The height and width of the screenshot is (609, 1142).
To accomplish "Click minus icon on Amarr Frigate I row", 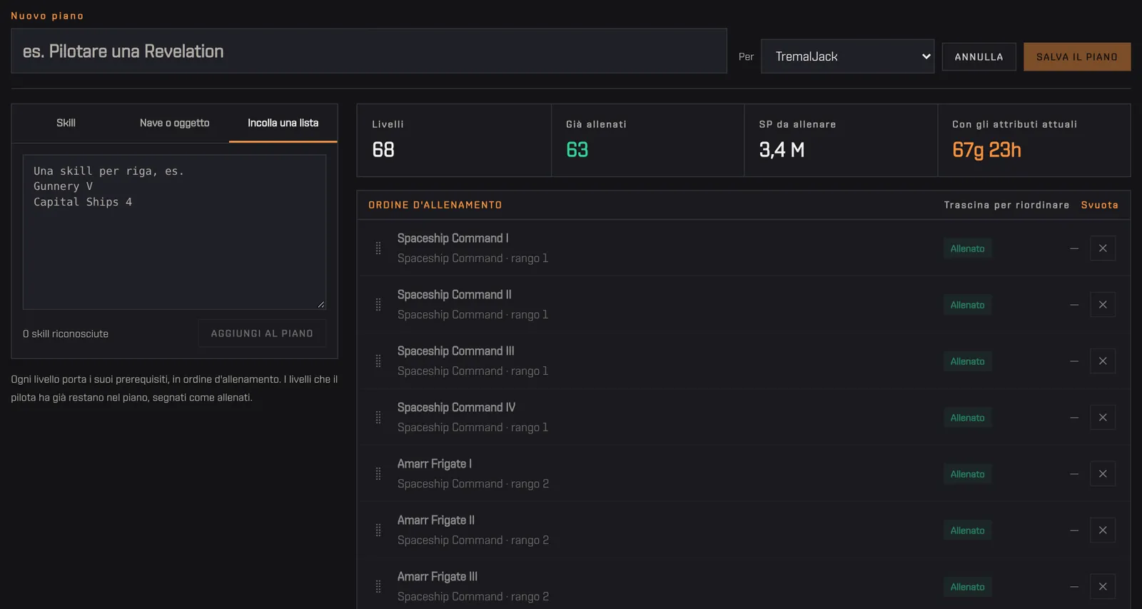I will (x=1074, y=474).
